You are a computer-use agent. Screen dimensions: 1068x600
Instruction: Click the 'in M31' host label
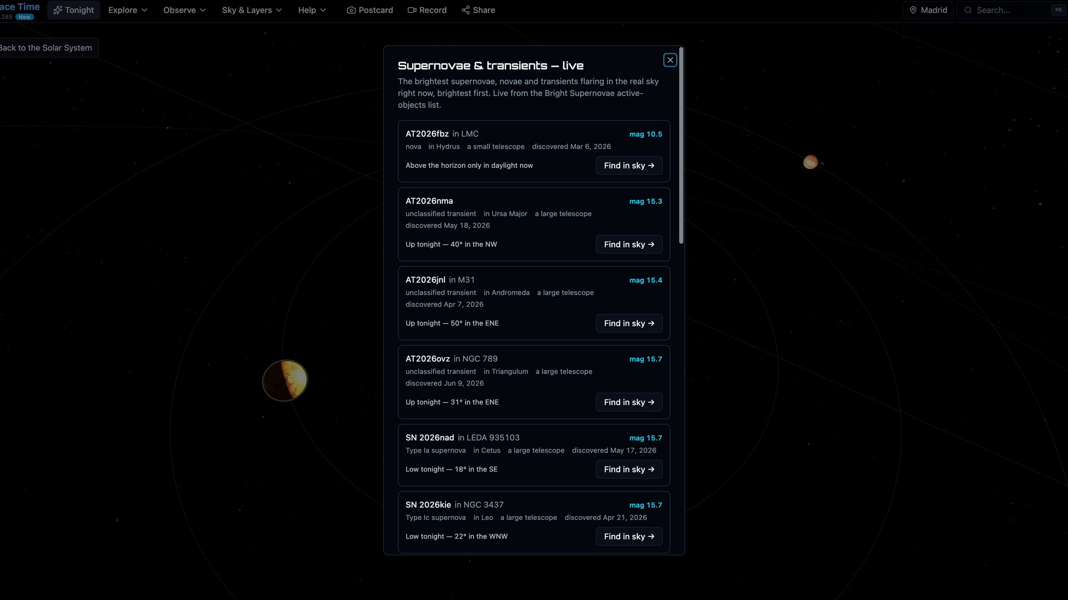tap(462, 280)
